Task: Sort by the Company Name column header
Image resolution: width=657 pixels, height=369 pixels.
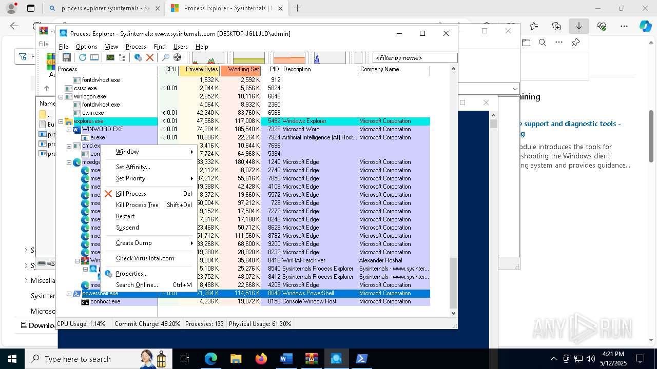Action: 394,70
